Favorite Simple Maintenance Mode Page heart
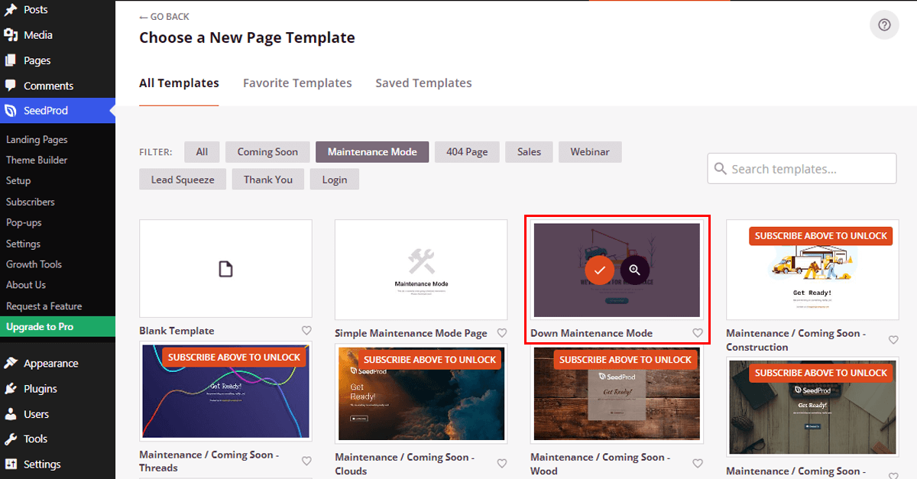The width and height of the screenshot is (917, 479). click(502, 333)
